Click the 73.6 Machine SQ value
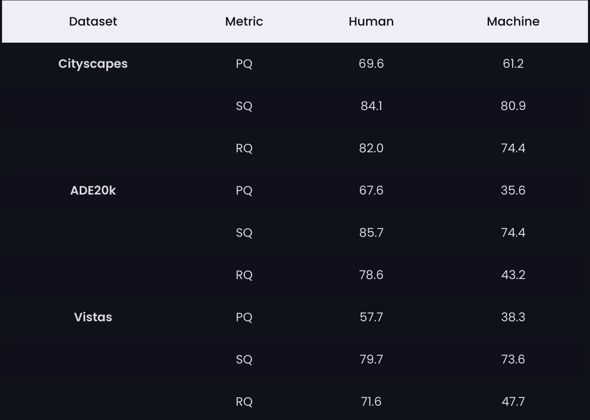590x420 pixels. click(513, 359)
